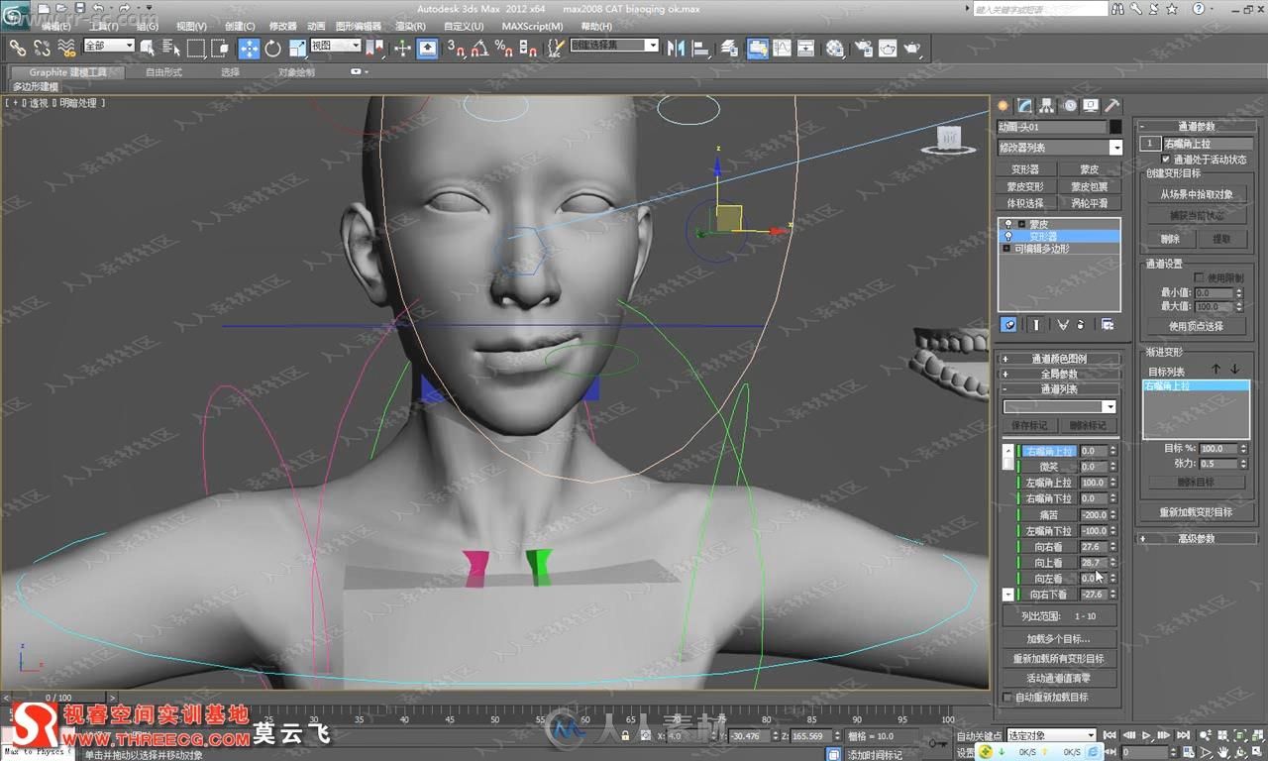Switch to the 自由形式 ribbon tab
This screenshot has height=761, width=1268.
coord(163,72)
